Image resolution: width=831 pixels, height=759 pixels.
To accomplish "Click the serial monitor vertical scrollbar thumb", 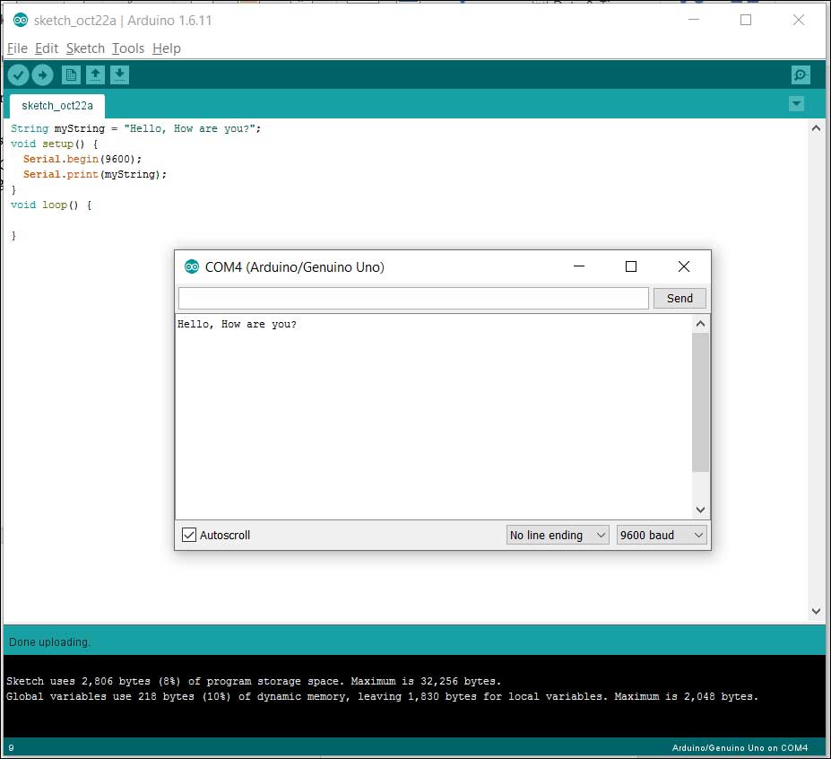I will click(x=700, y=402).
